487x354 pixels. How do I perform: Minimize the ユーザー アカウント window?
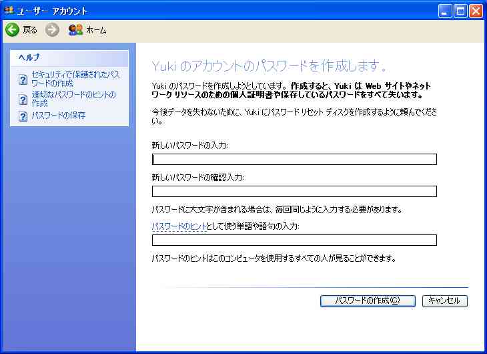pyautogui.click(x=445, y=11)
